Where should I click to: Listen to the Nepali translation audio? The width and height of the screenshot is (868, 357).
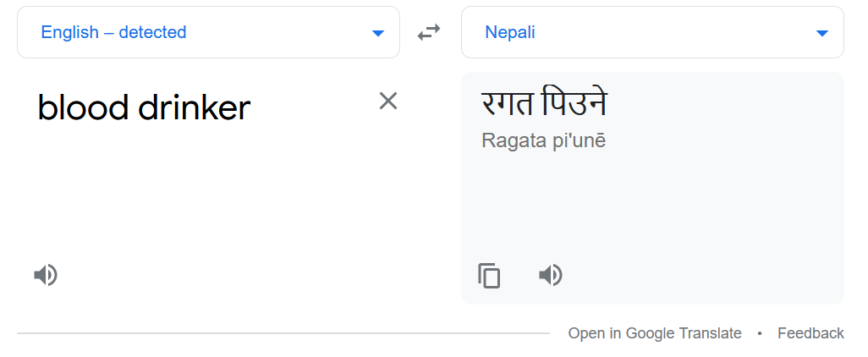pyautogui.click(x=551, y=275)
